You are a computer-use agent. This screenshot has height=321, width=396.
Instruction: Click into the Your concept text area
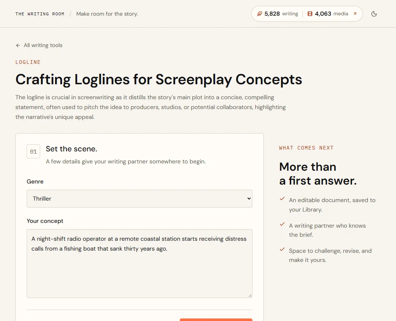140,263
